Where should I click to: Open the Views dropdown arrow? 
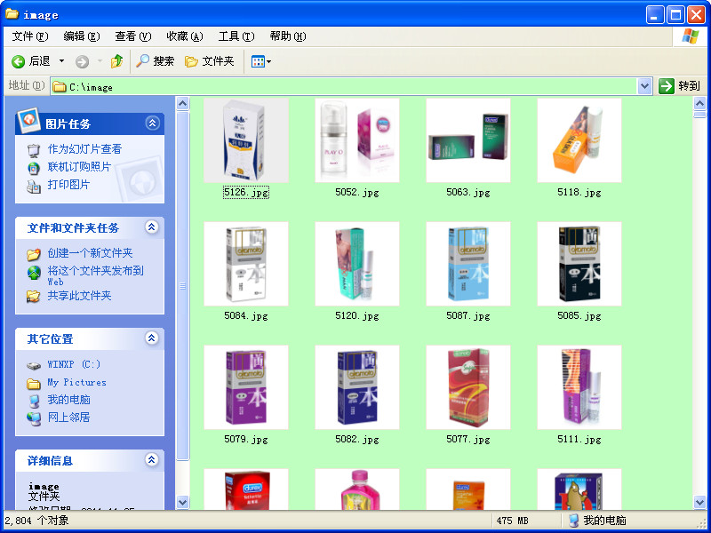tap(269, 61)
